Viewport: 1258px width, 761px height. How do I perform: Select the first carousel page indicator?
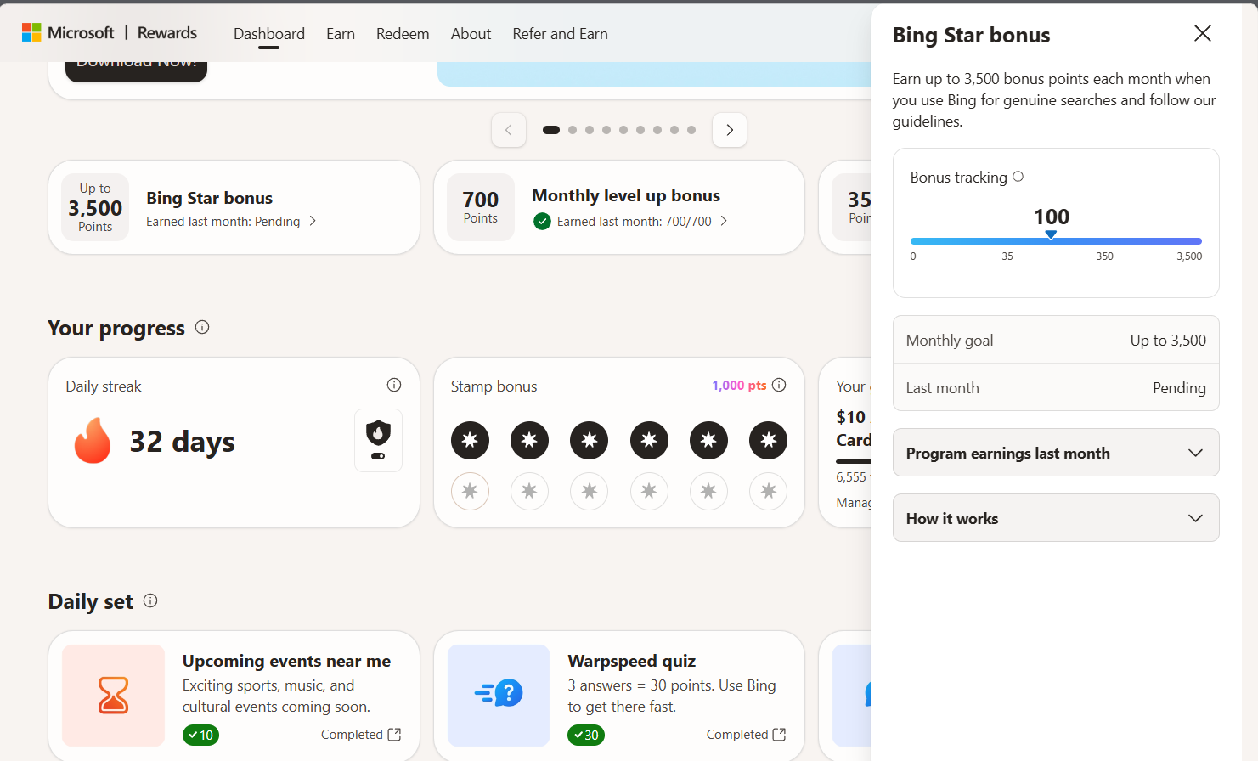pos(551,130)
